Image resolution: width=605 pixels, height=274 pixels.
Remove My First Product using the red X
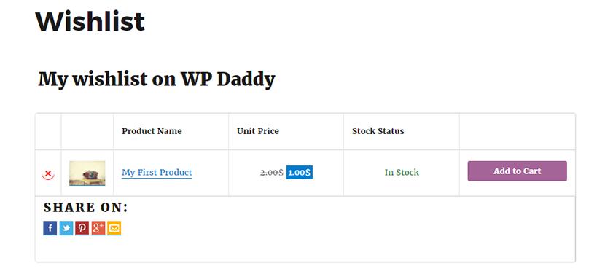(48, 174)
